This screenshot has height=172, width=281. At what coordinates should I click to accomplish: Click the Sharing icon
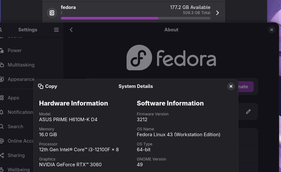tap(2, 155)
